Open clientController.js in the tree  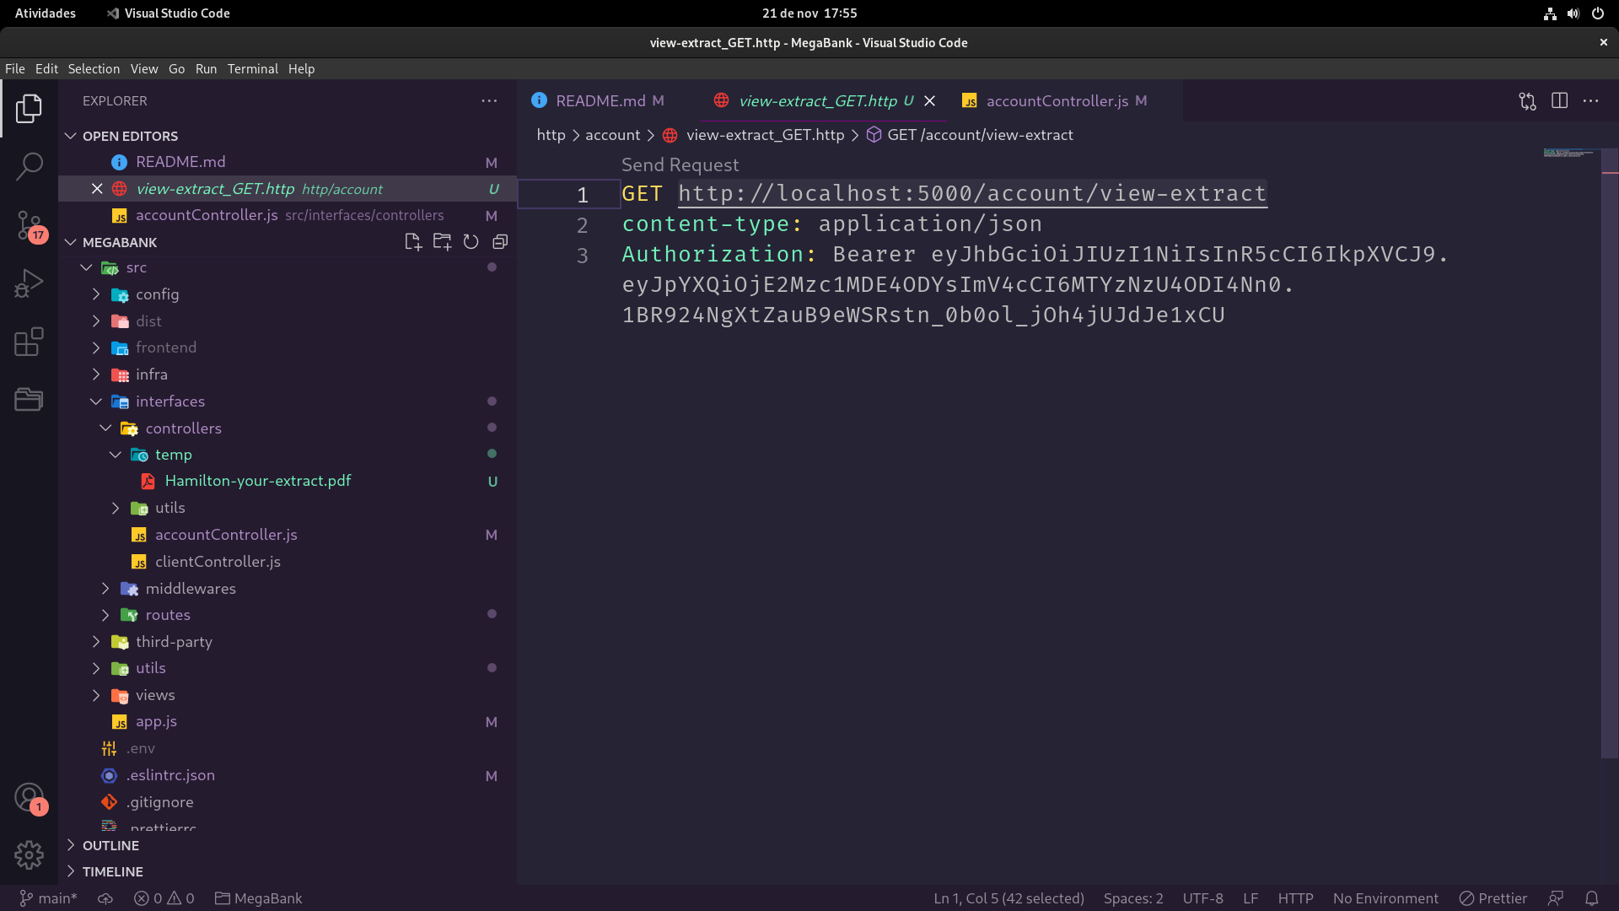tap(218, 562)
